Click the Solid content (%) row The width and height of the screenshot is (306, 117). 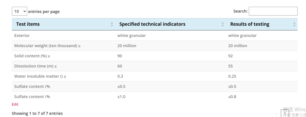click(x=155, y=56)
